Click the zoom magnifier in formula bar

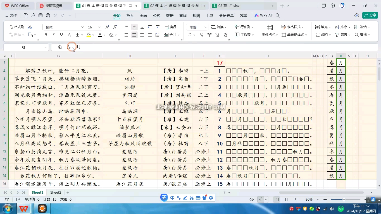pyautogui.click(x=60, y=47)
